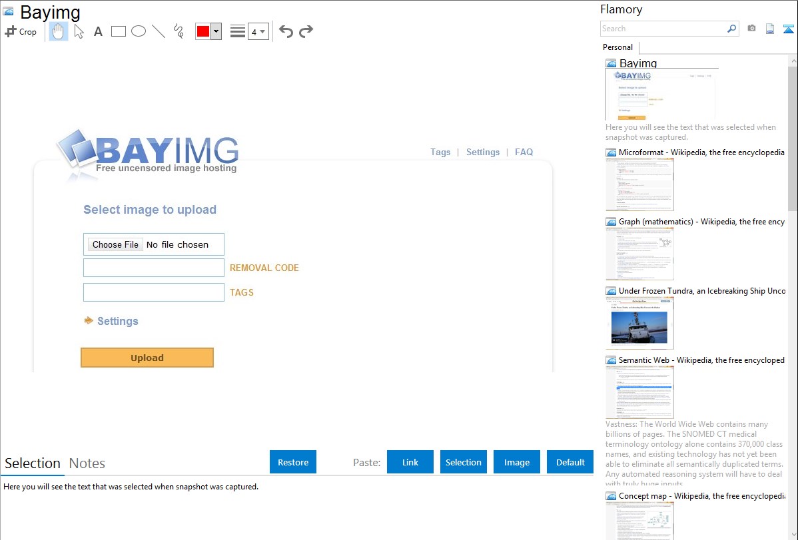Viewport: 798px width, 540px height.
Task: Select the Graph (mathematics) - Wikipedia title
Action: click(701, 222)
